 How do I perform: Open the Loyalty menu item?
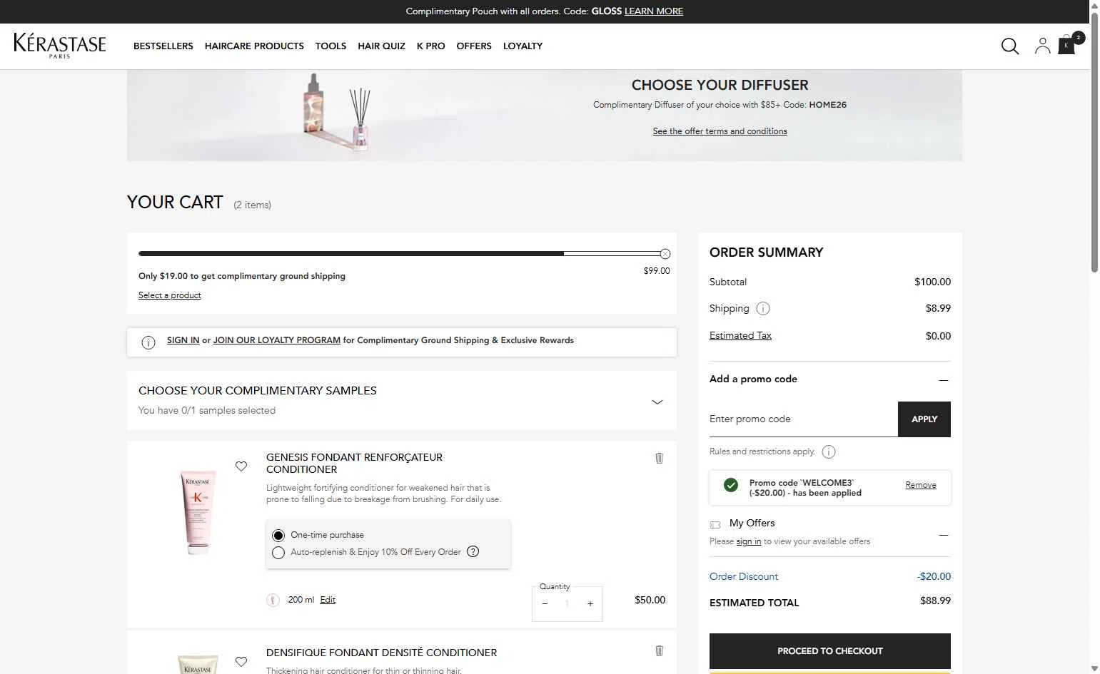pos(523,46)
